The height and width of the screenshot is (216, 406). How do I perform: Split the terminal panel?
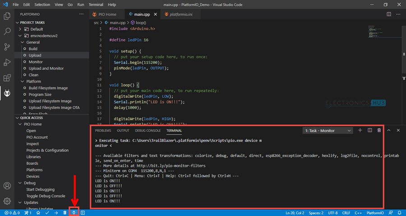pyautogui.click(x=370, y=130)
